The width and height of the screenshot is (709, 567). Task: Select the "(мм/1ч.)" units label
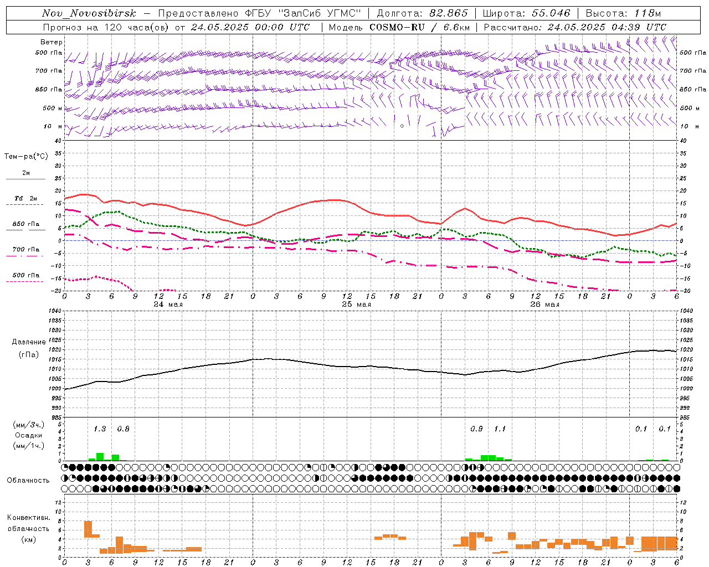pyautogui.click(x=29, y=446)
